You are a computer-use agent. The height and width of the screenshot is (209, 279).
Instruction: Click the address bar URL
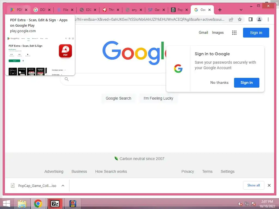[x=150, y=19]
